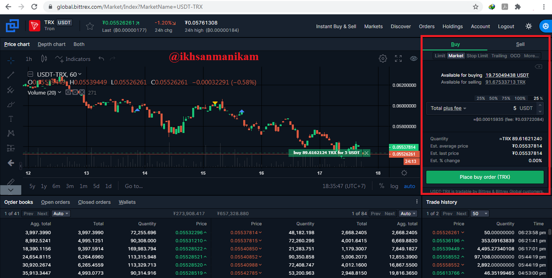This screenshot has height=278, width=552.
Task: Open the Wallets tab
Action: pyautogui.click(x=127, y=202)
